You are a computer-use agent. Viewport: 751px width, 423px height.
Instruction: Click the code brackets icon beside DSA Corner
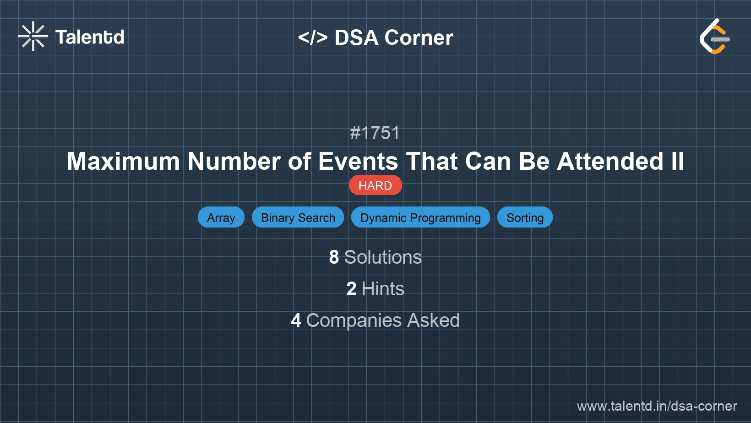[x=314, y=37]
